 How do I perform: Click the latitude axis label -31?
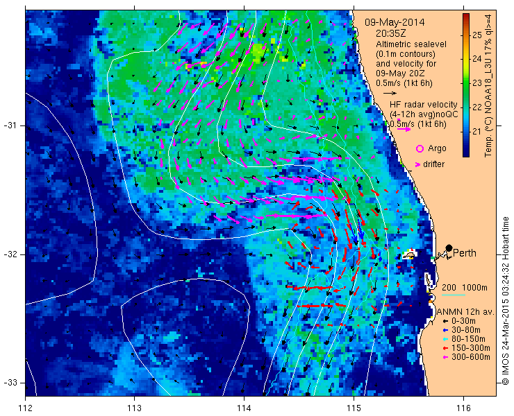[10, 125]
